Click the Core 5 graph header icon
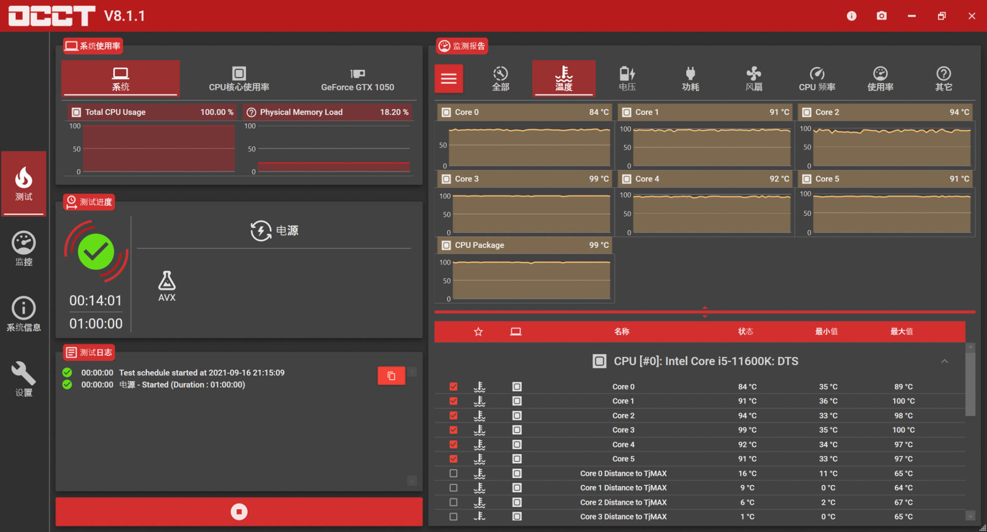This screenshot has width=987, height=532. tap(807, 179)
